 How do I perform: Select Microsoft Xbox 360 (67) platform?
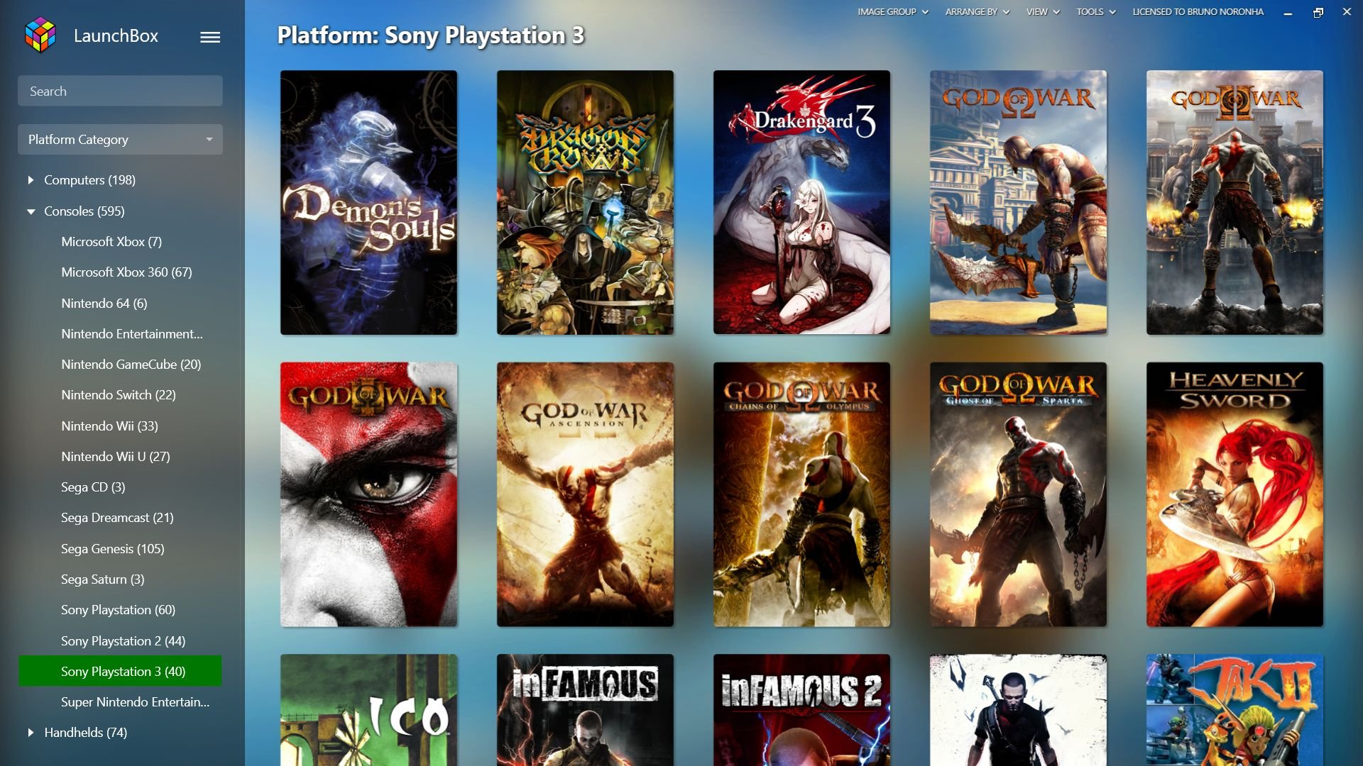click(x=126, y=272)
